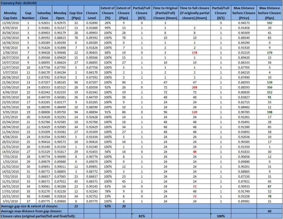Click the date cell 14/03/2010
This screenshot has width=283, height=219.
[x=10, y=152]
